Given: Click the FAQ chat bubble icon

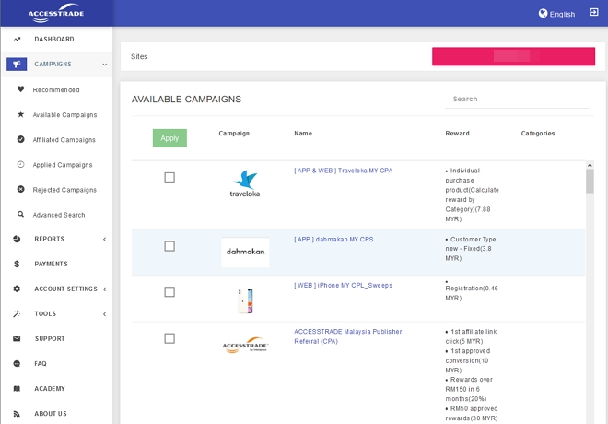Looking at the screenshot, I should pos(17,363).
